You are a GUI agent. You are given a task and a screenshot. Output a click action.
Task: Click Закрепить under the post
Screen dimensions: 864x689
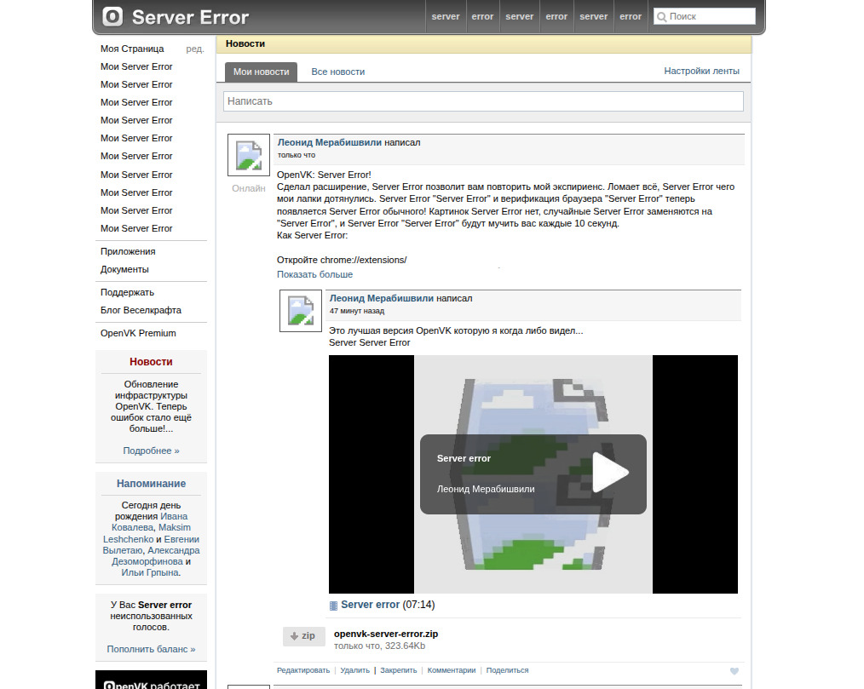pyautogui.click(x=399, y=670)
